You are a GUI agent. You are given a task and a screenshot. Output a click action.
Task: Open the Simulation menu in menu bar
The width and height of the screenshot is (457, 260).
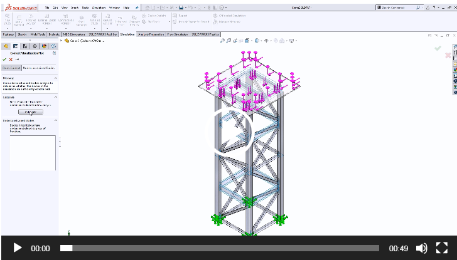pos(99,7)
